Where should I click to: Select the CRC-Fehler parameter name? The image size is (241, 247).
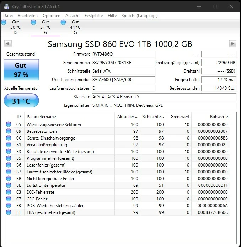click(x=37, y=199)
